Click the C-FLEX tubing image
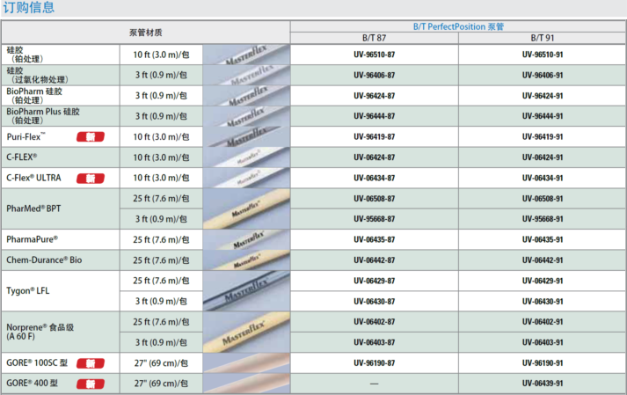627x395 pixels. (x=246, y=157)
